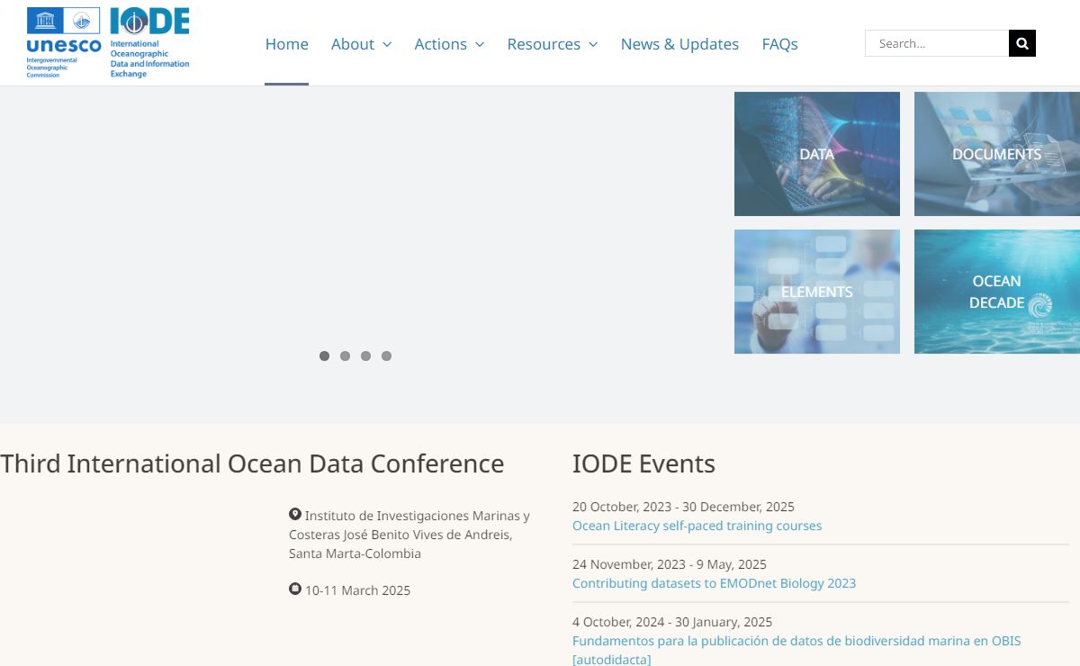1080x666 pixels.
Task: Open the ELEMENTS tile
Action: click(x=816, y=292)
